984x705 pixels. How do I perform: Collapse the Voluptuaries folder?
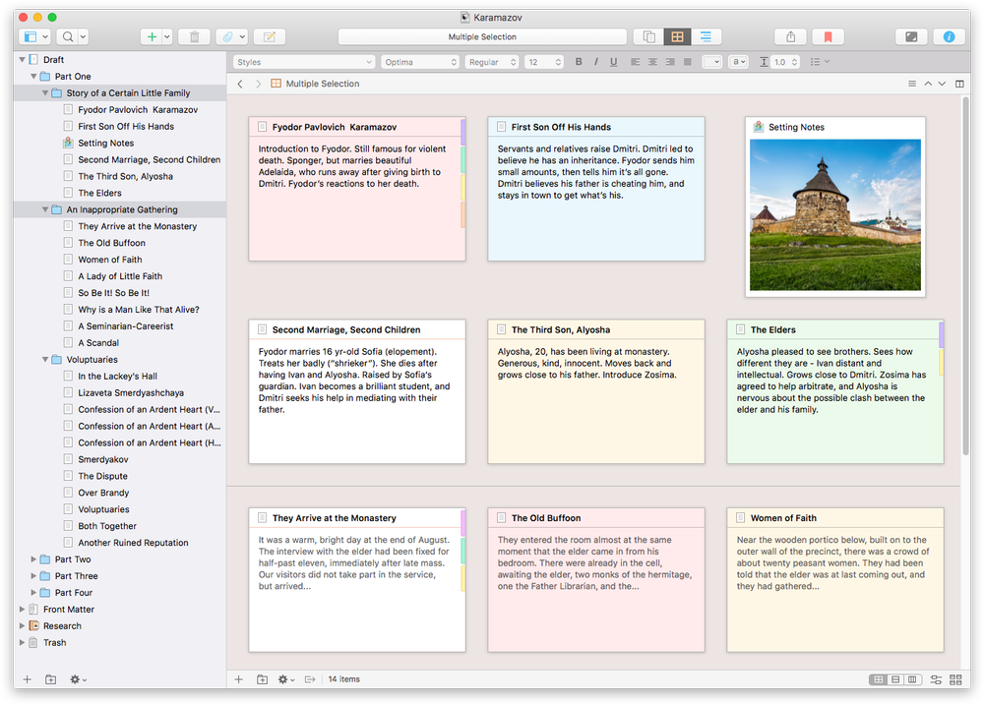(45, 360)
